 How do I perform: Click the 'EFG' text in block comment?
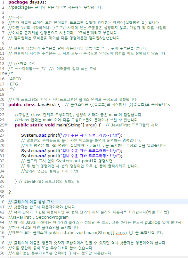pos(14,84)
